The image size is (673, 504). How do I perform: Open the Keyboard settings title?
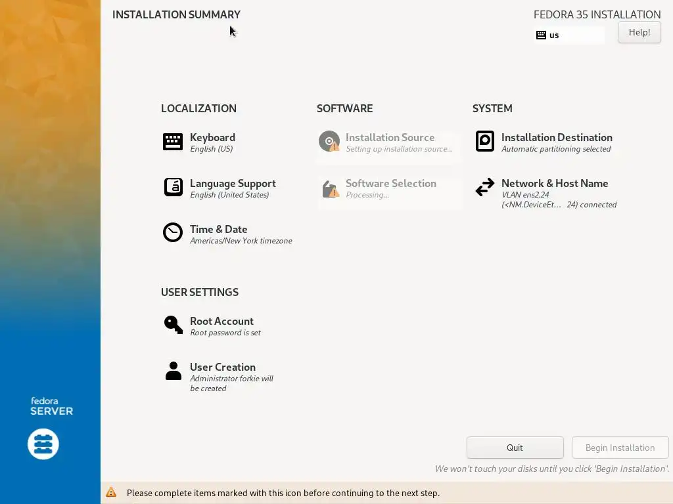tap(212, 138)
